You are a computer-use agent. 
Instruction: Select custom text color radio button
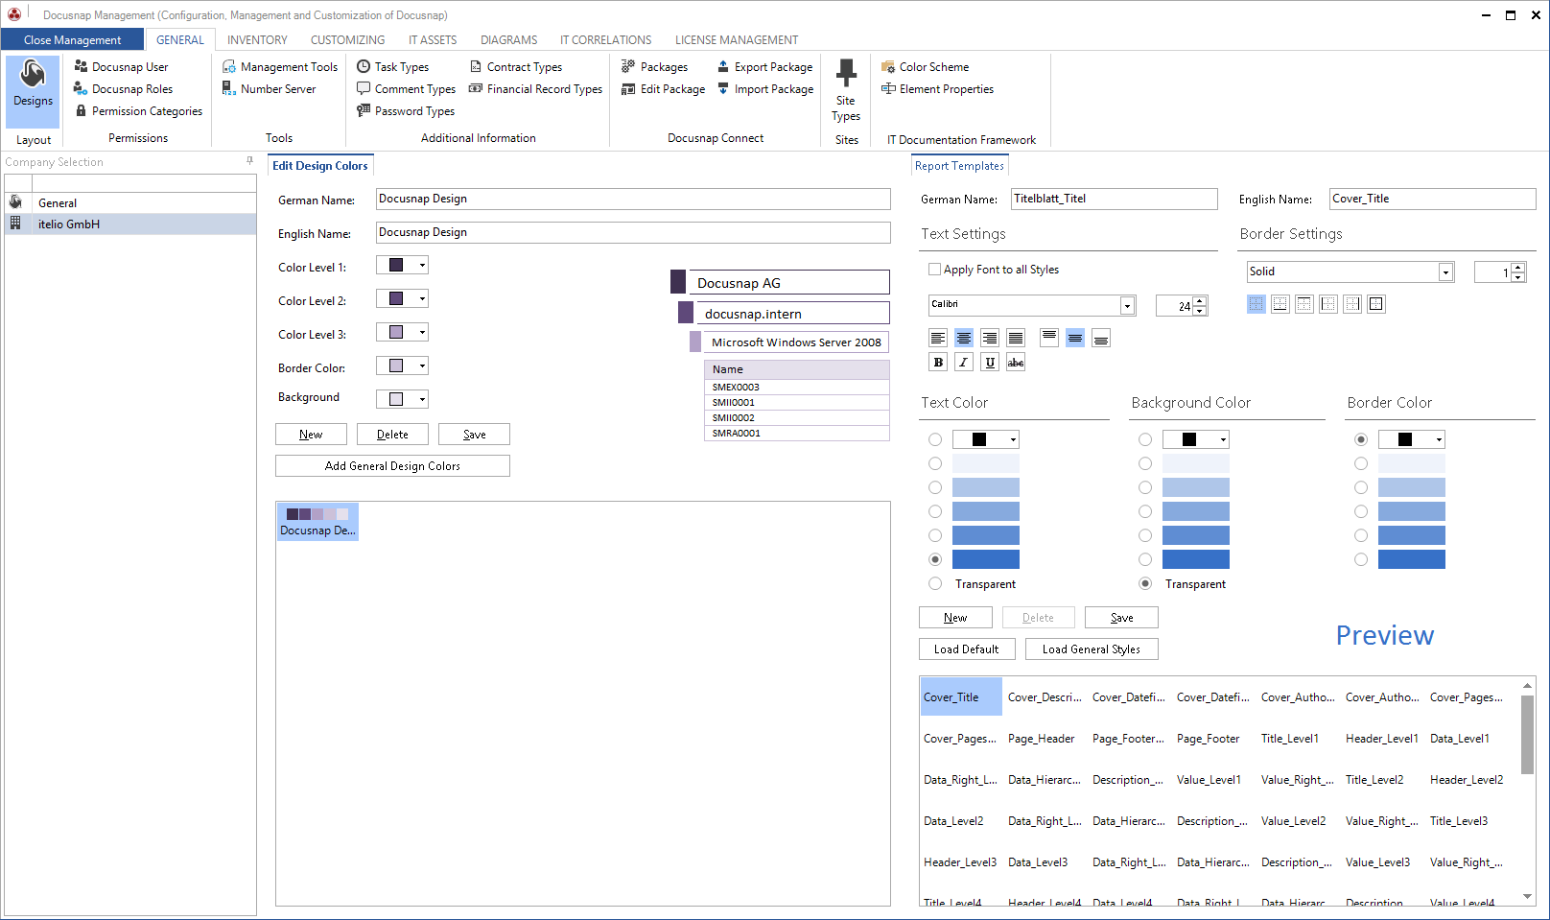[935, 439]
